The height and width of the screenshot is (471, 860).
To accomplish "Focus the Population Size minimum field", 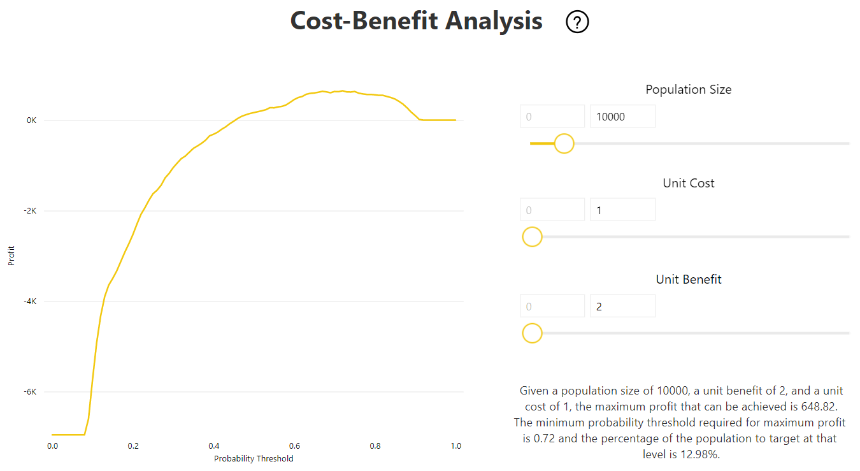I will [552, 117].
